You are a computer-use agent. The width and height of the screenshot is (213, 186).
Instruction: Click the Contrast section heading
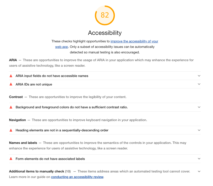point(16,97)
